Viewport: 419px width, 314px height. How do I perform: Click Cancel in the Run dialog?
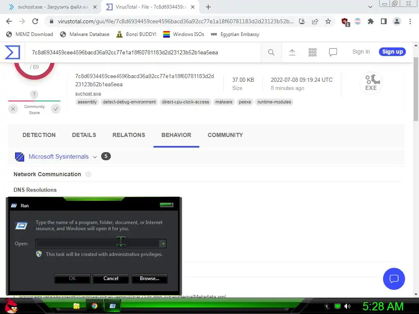111,278
